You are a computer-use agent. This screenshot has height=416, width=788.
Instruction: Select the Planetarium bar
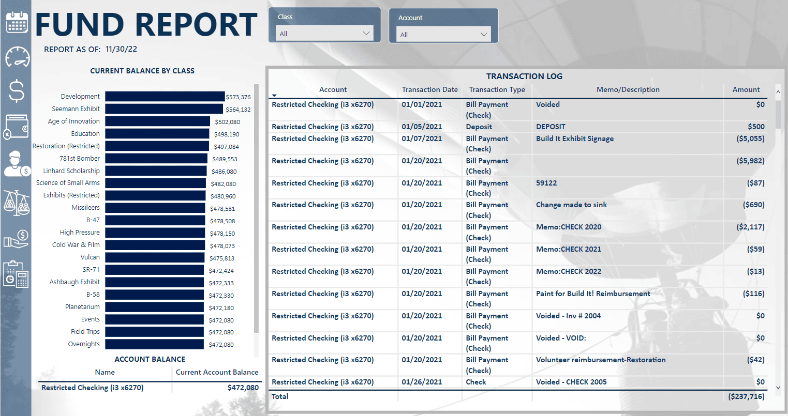click(155, 307)
